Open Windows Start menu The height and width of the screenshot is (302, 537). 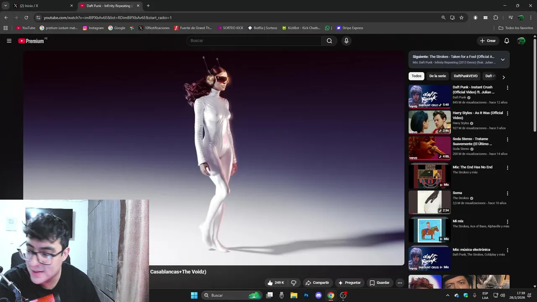pyautogui.click(x=194, y=295)
